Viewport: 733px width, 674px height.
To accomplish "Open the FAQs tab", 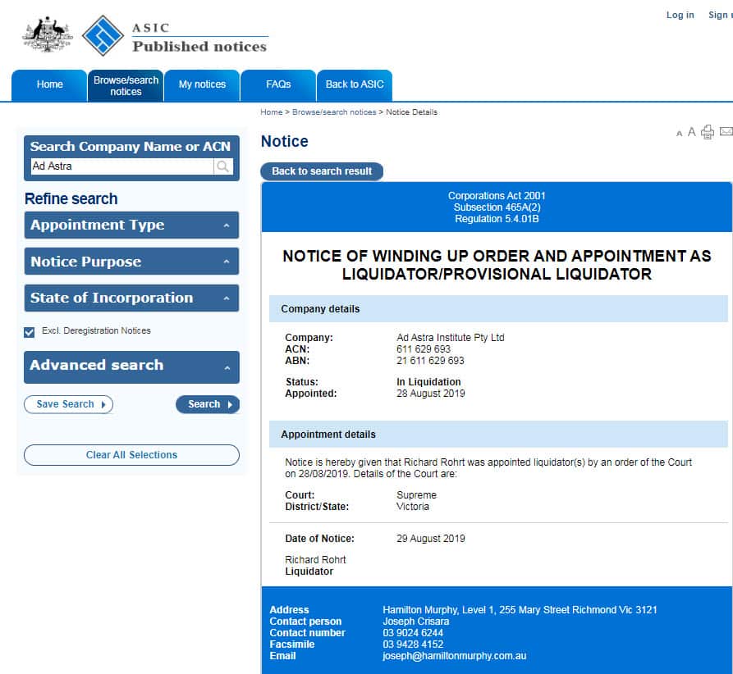I will tap(278, 84).
